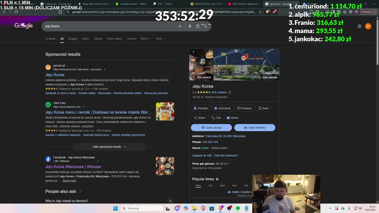
Task: Select TUE in Popular times
Action: 210,186
